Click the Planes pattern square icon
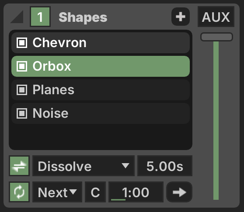Viewport: 244px width, 212px height. click(22, 90)
